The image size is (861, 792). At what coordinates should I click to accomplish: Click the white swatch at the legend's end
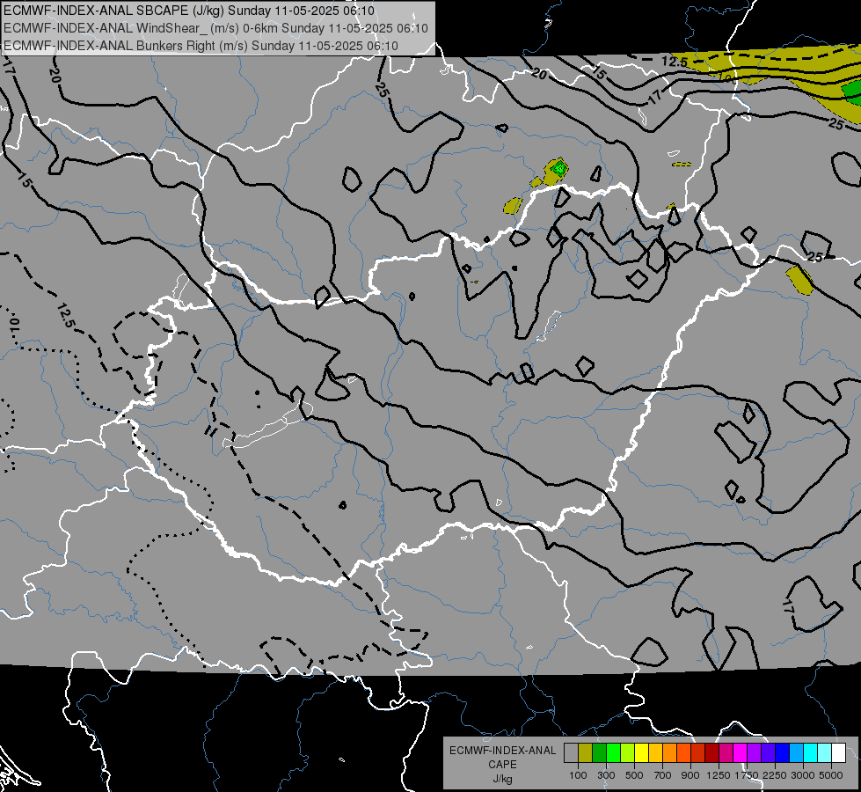pyautogui.click(x=838, y=753)
